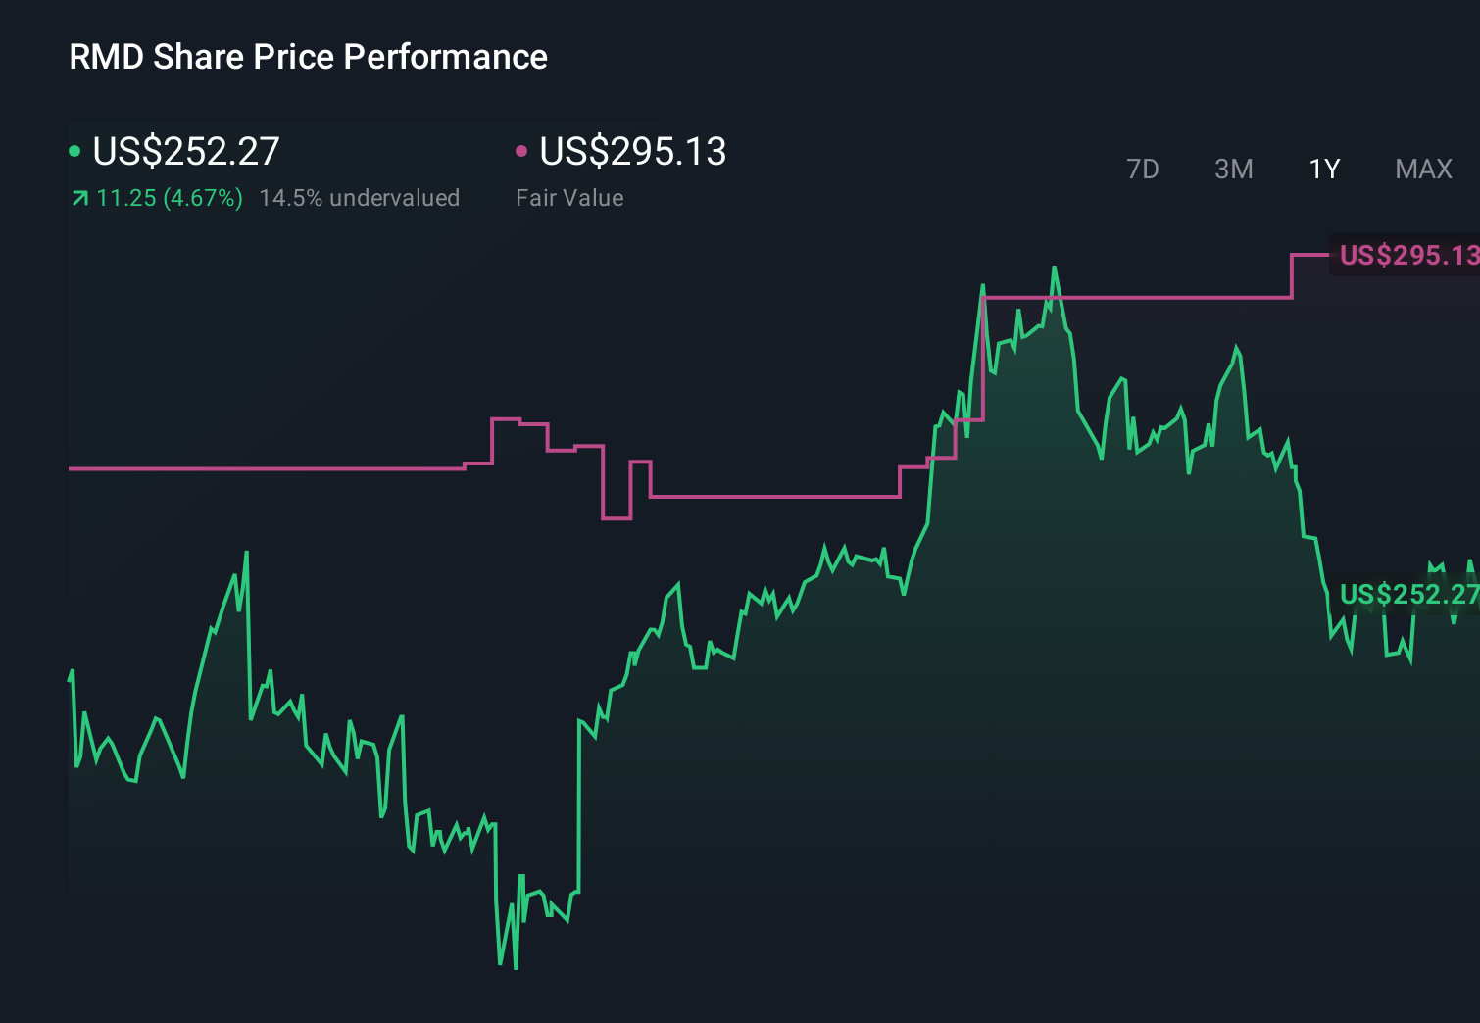
Task: Select the 1Y time range tab
Action: (x=1323, y=169)
